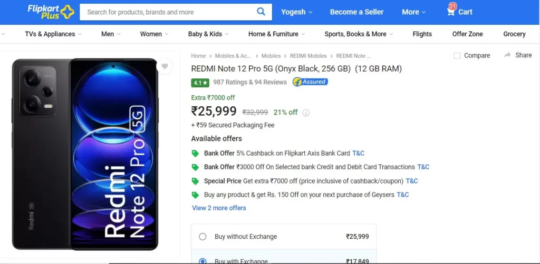This screenshot has height=264, width=540.
Task: Open the Grocery menu item
Action: point(514,34)
